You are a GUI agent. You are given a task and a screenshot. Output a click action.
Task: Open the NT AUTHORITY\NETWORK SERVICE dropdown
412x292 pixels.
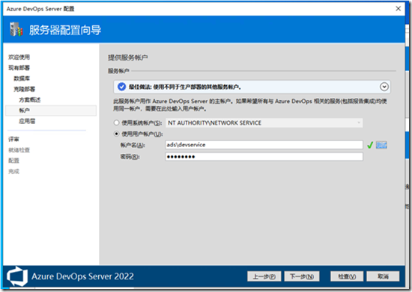click(264, 122)
